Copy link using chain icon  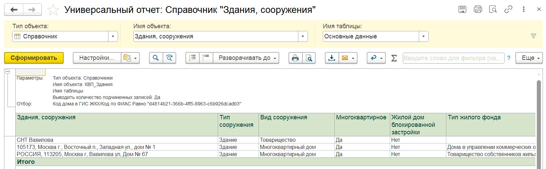[x=508, y=10]
